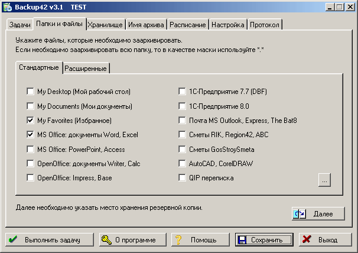The height and width of the screenshot is (253, 358).
Task: Switch to the Хранилище tab
Action: 105,25
